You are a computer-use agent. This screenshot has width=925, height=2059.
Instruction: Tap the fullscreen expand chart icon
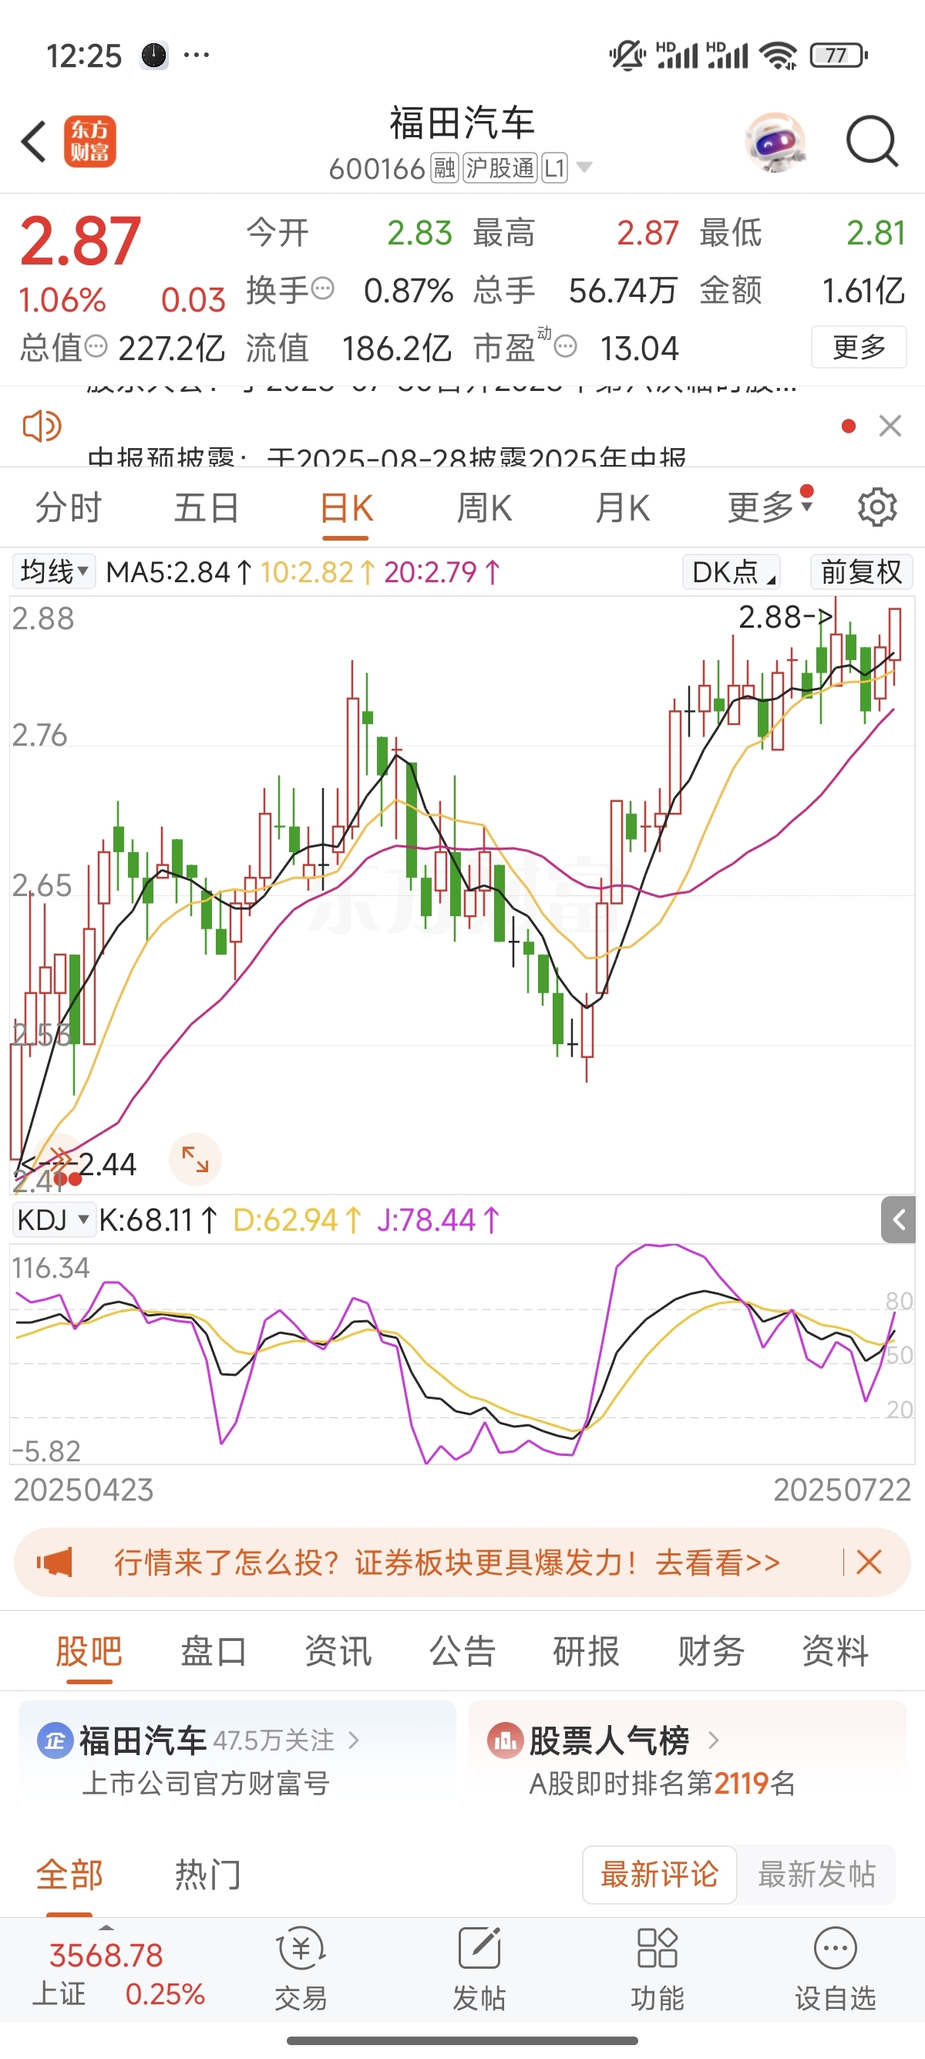click(195, 1159)
